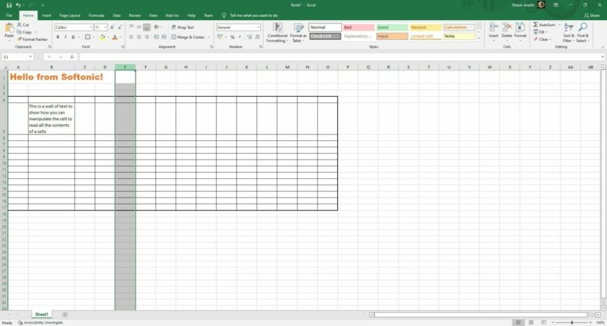Click the Increase Indent icon
The width and height of the screenshot is (607, 326).
point(164,37)
